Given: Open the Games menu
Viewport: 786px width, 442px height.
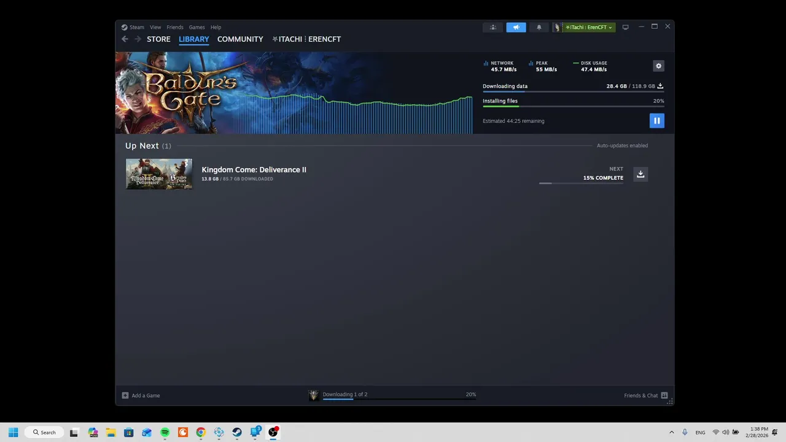Looking at the screenshot, I should [x=196, y=27].
